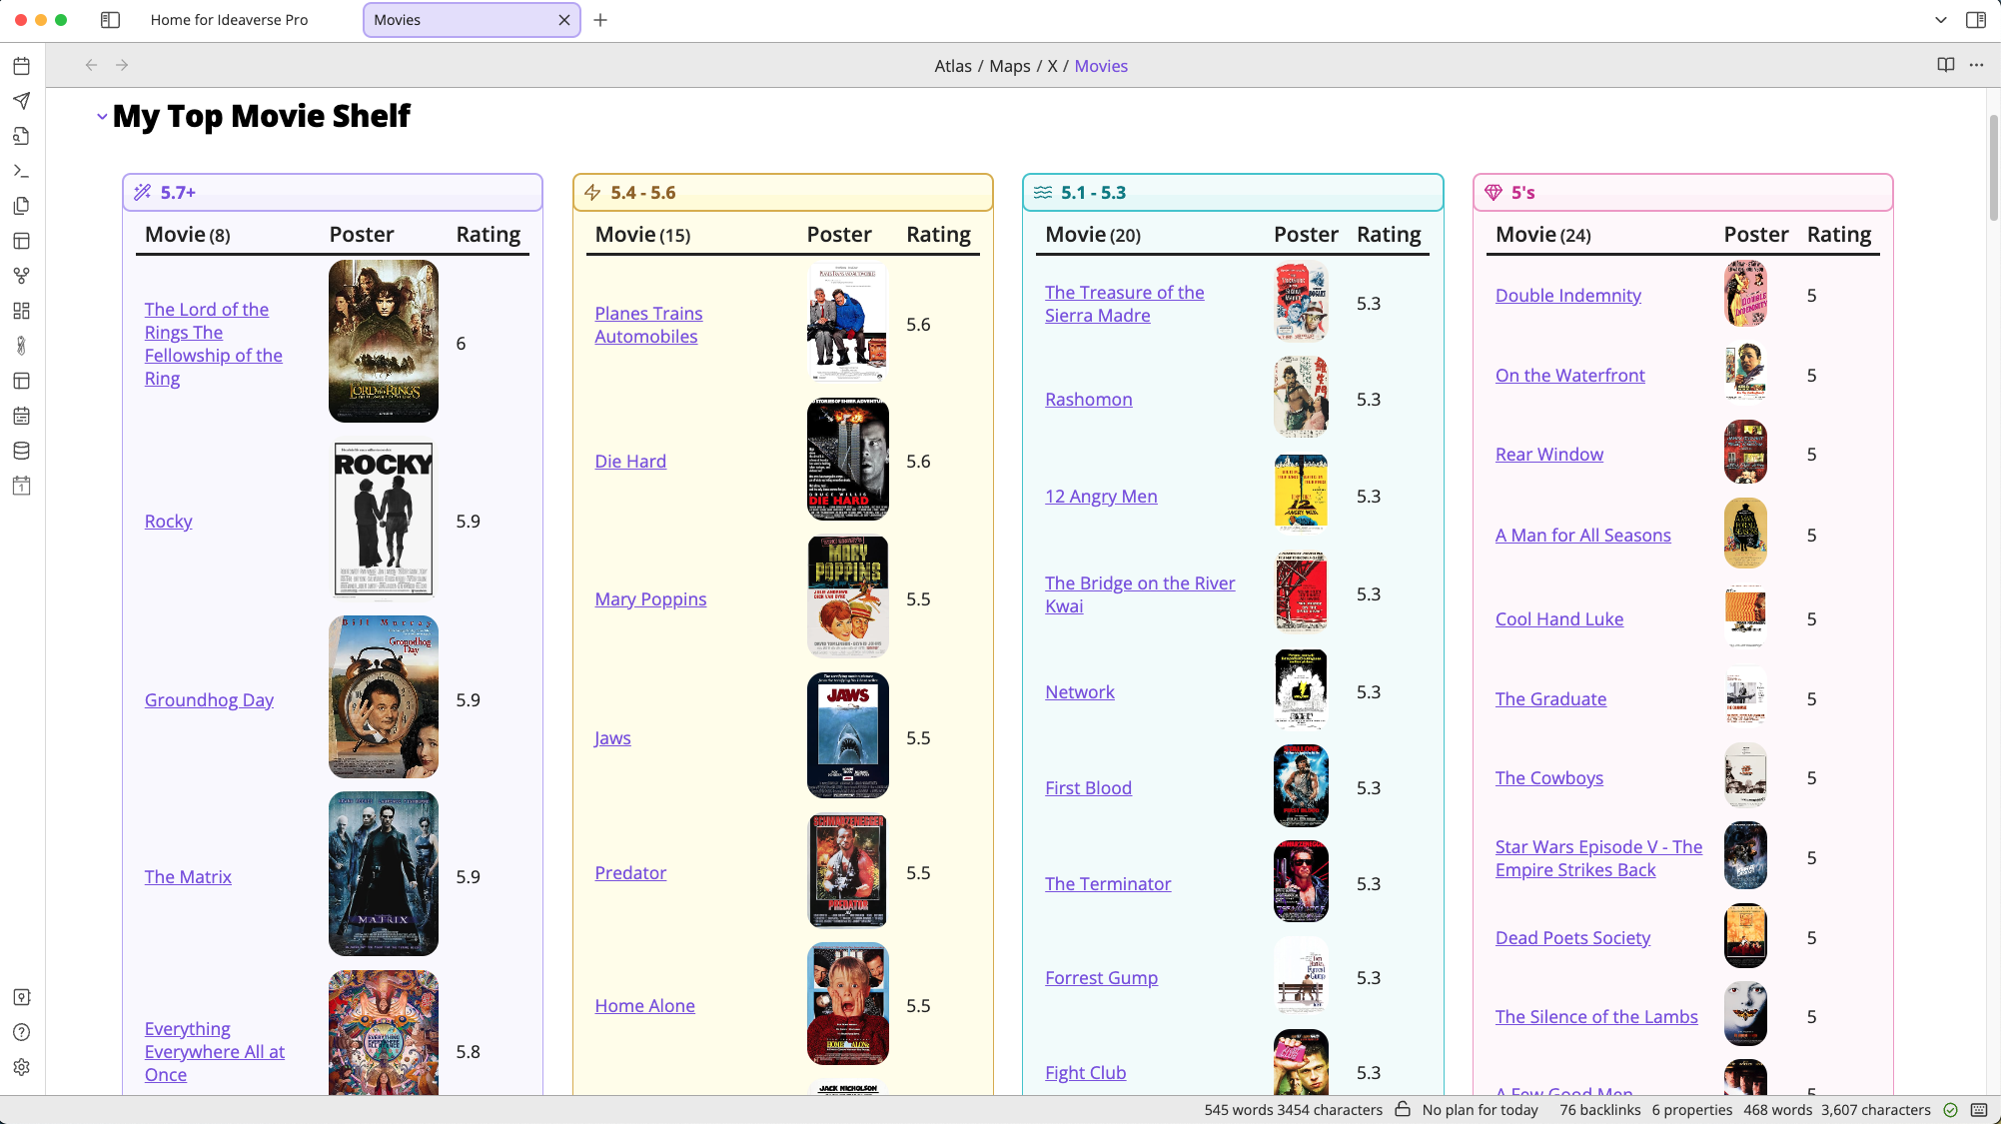The image size is (2001, 1124).
Task: Open the command palette terminal icon
Action: tap(21, 171)
